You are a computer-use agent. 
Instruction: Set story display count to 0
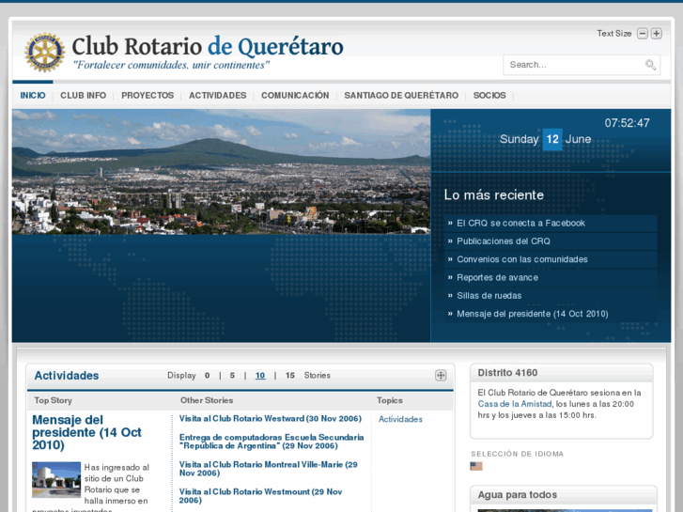tap(207, 376)
